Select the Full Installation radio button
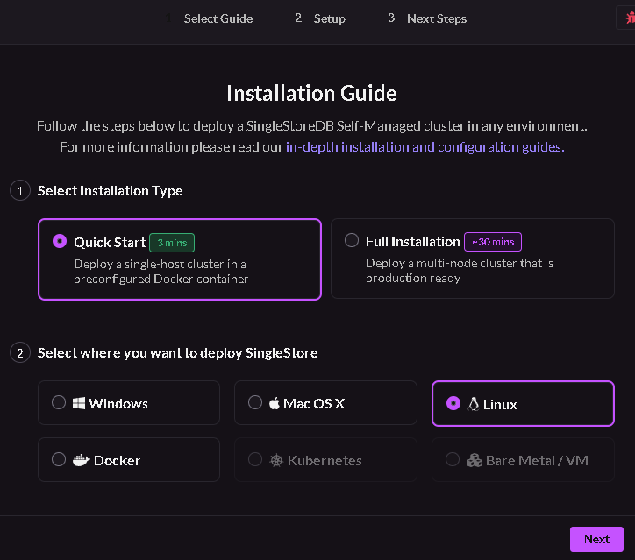Image resolution: width=635 pixels, height=560 pixels. [351, 240]
